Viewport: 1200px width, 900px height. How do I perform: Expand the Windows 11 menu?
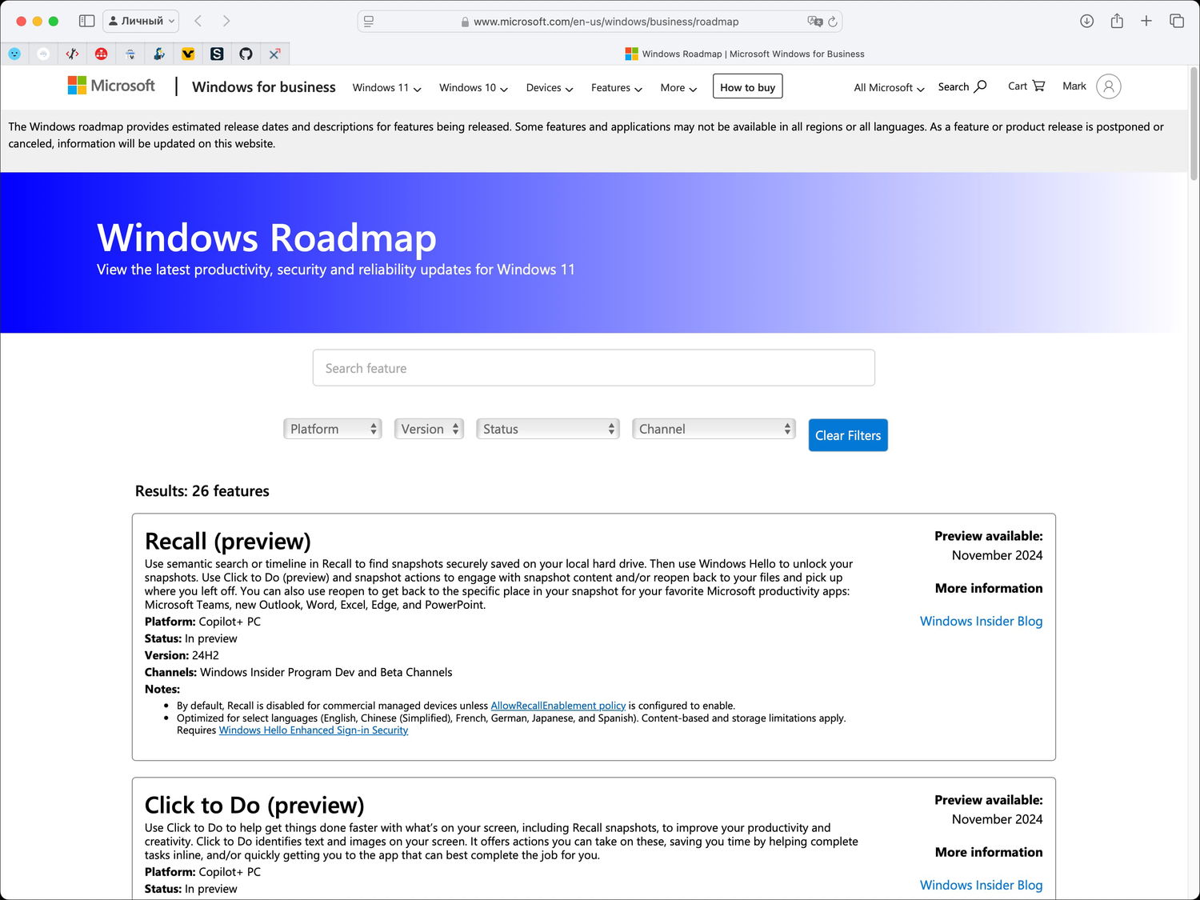coord(386,87)
